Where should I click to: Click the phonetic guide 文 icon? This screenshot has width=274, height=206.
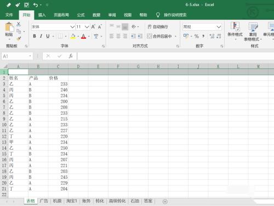pos(96,36)
